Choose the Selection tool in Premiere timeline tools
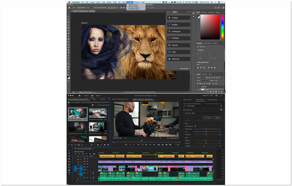 [69, 151]
